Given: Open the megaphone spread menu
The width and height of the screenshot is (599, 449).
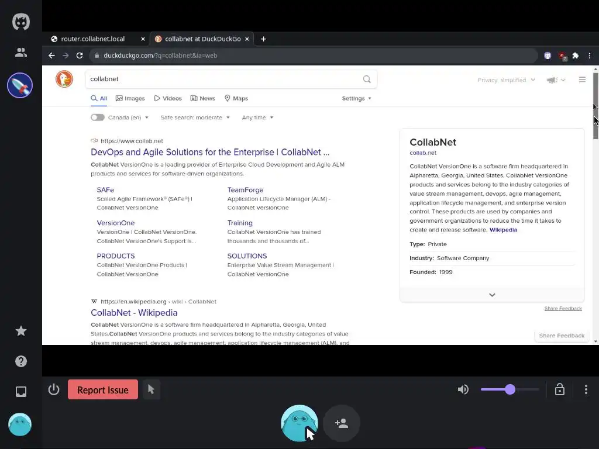Looking at the screenshot, I should 556,80.
